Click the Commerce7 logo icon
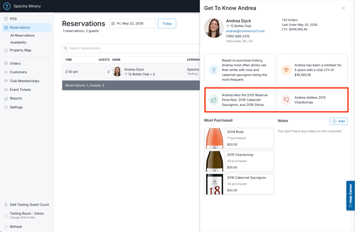The image size is (355, 232). pos(7,6)
